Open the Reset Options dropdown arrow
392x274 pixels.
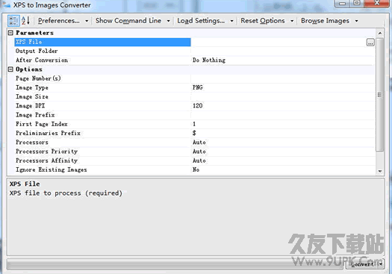coord(292,21)
